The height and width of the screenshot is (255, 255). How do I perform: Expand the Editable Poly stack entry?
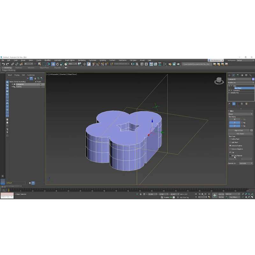[x=229, y=92]
